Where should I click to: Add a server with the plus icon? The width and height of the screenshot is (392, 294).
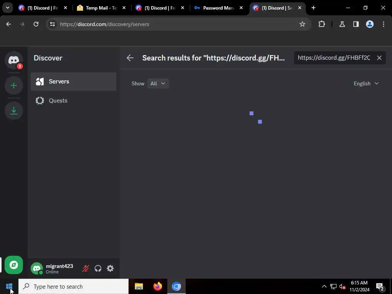tap(14, 85)
